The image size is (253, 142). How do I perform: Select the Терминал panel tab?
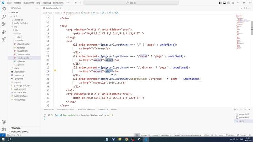pos(103,110)
